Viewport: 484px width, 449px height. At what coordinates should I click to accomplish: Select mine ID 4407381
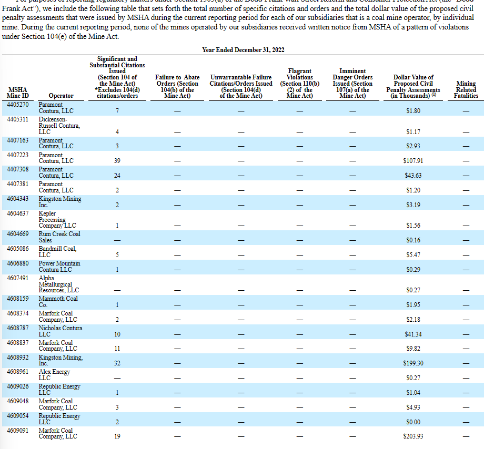(17, 184)
